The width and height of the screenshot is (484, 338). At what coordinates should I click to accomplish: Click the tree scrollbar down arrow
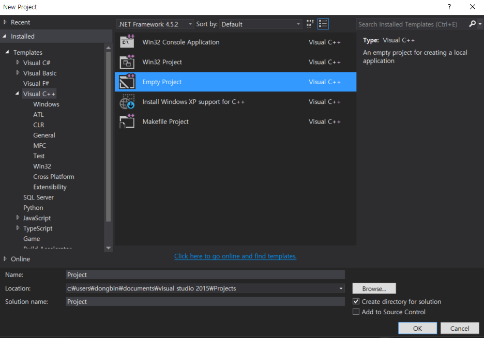(108, 248)
